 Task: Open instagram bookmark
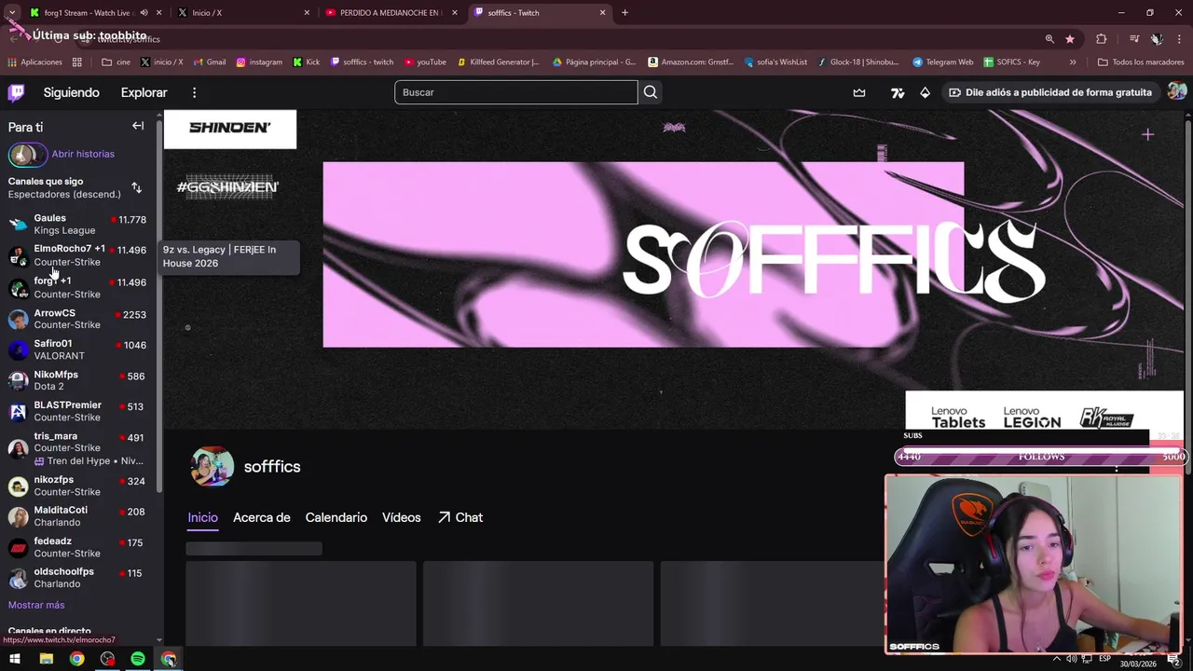click(x=259, y=62)
